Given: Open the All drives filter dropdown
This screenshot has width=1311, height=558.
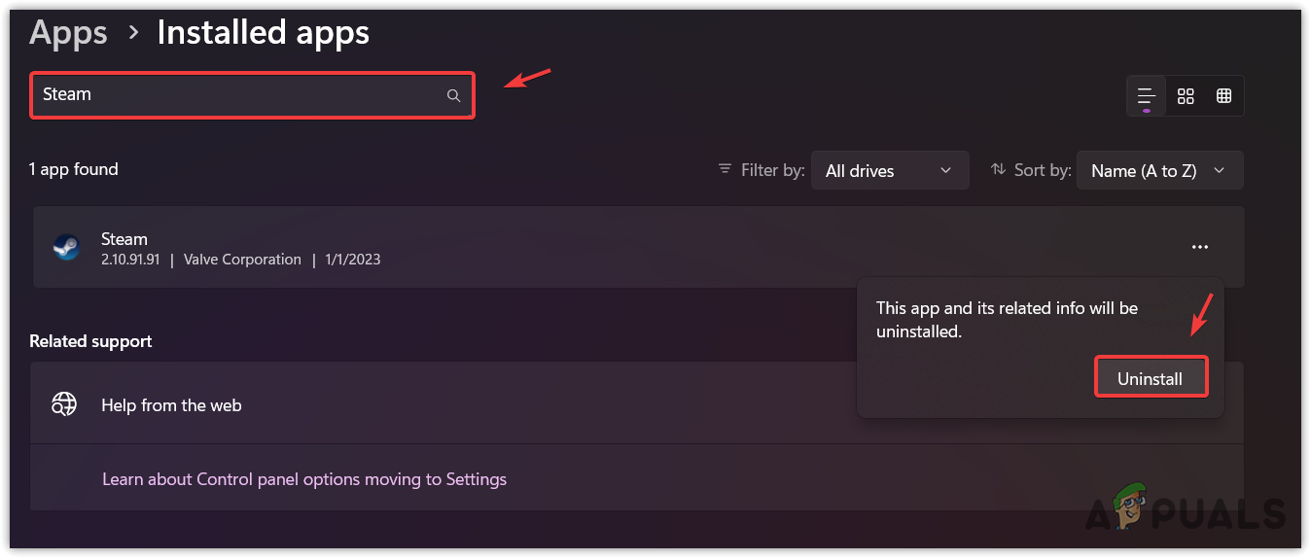Looking at the screenshot, I should pos(889,170).
